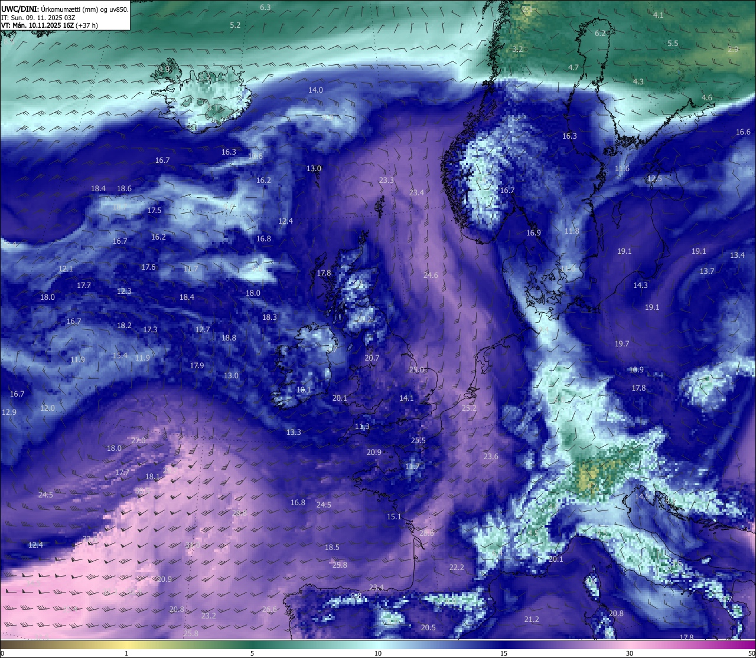The height and width of the screenshot is (658, 756).
Task: Click the '23.3' map value
Action: point(386,180)
